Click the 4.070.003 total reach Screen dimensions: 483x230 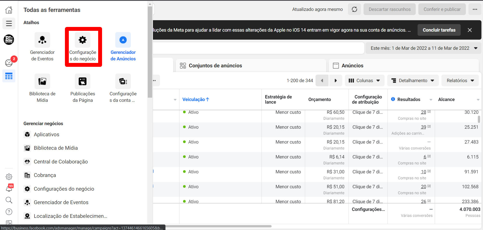(470, 209)
